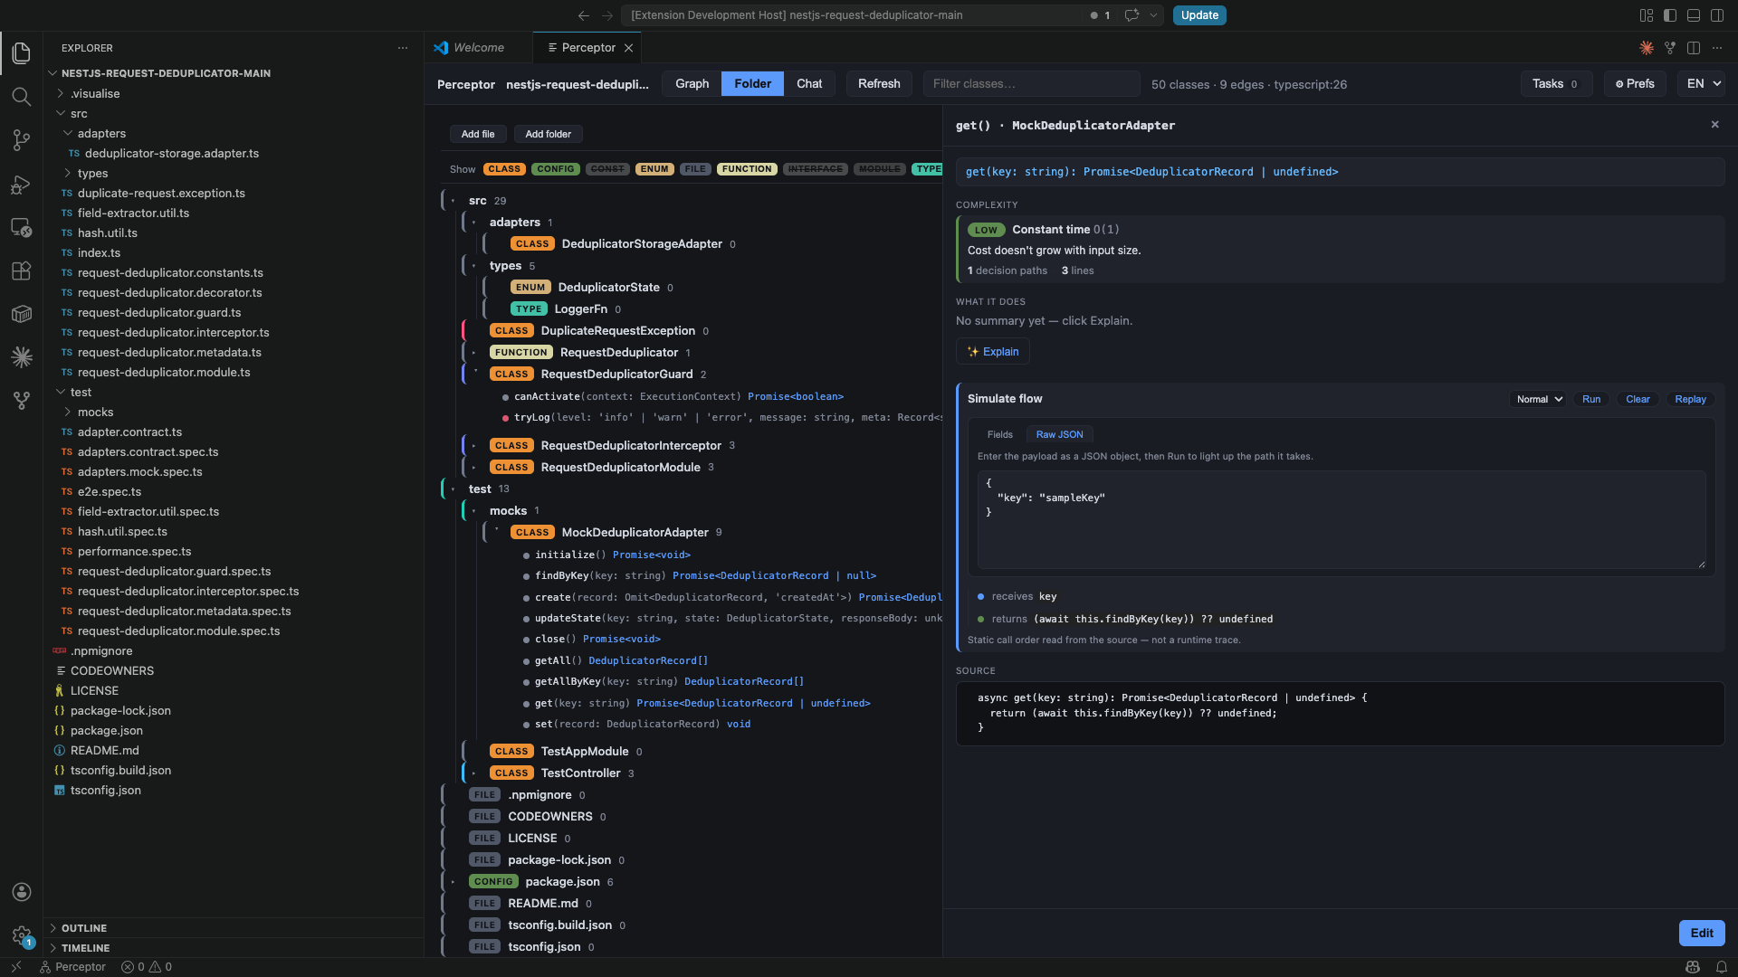Expand package.json CONFIG node
Image resolution: width=1738 pixels, height=977 pixels.
tap(453, 882)
